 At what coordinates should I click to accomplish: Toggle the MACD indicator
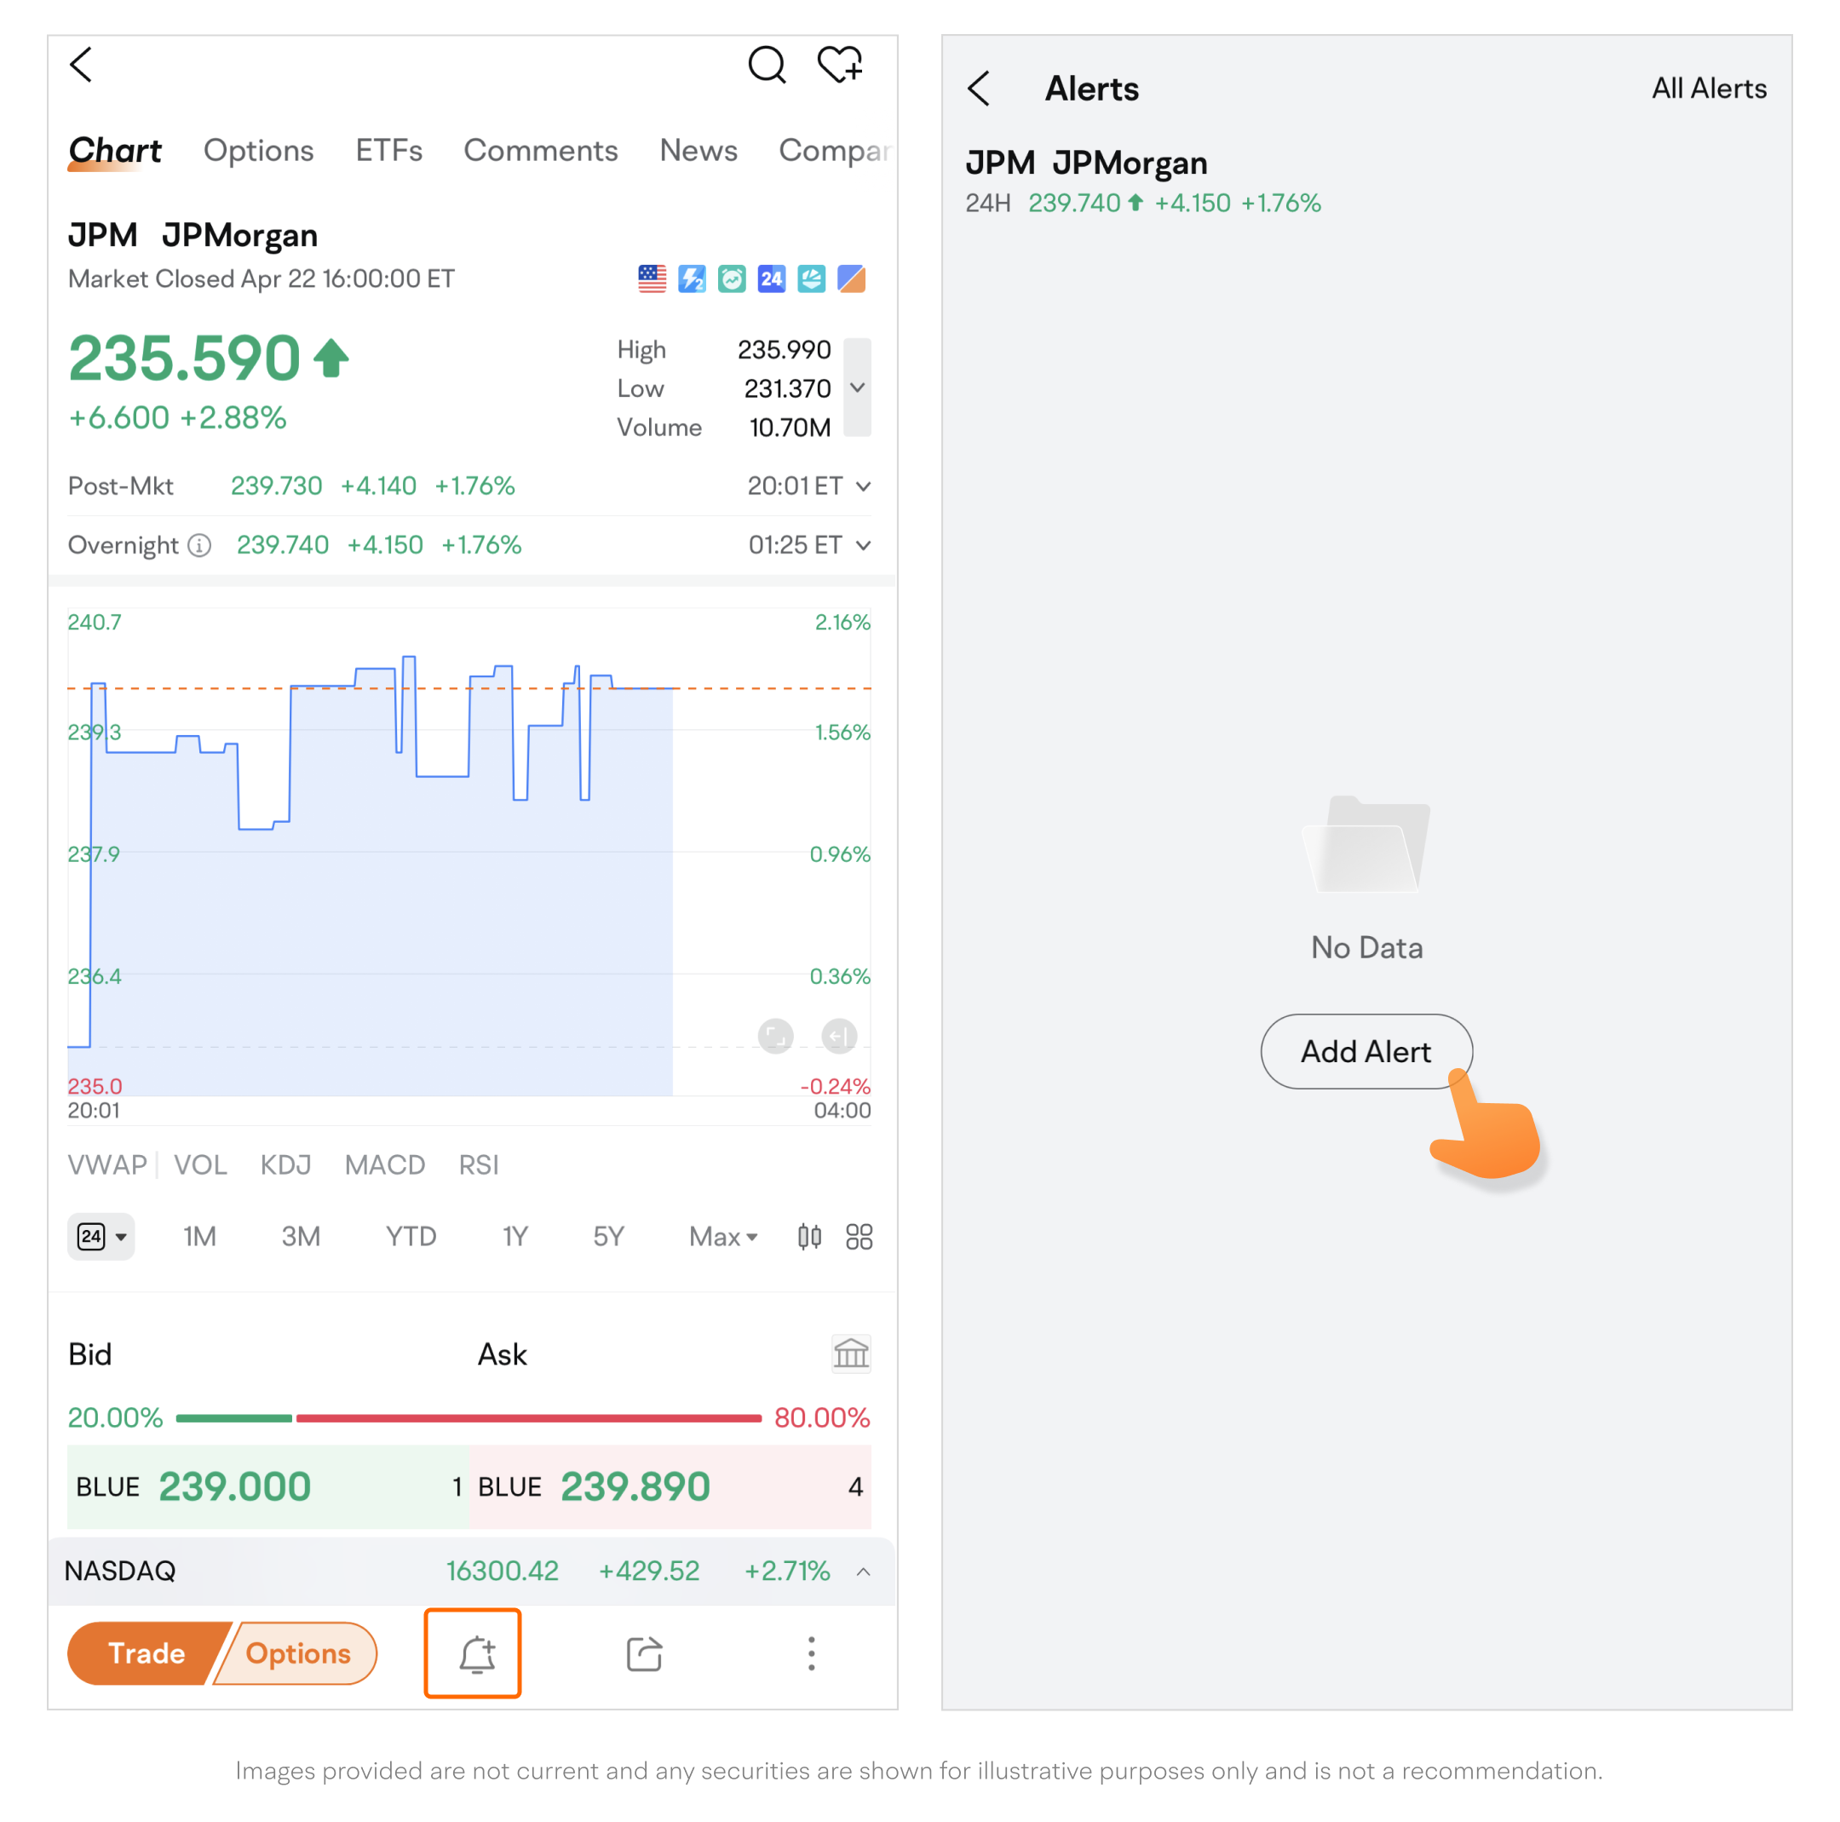385,1164
